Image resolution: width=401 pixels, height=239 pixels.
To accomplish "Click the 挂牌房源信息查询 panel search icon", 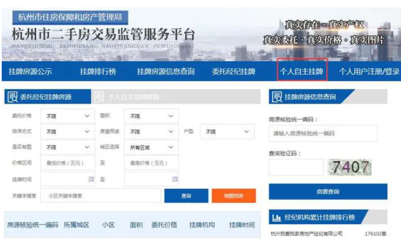I will click(x=277, y=97).
